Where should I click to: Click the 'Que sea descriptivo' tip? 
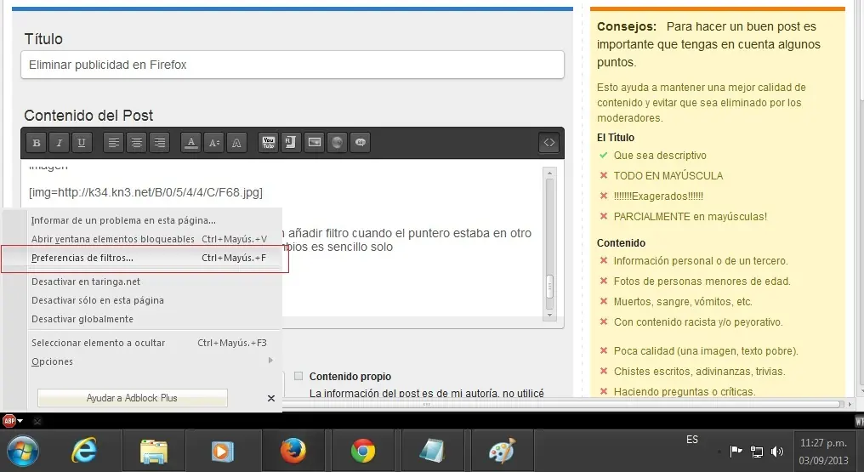pyautogui.click(x=660, y=156)
